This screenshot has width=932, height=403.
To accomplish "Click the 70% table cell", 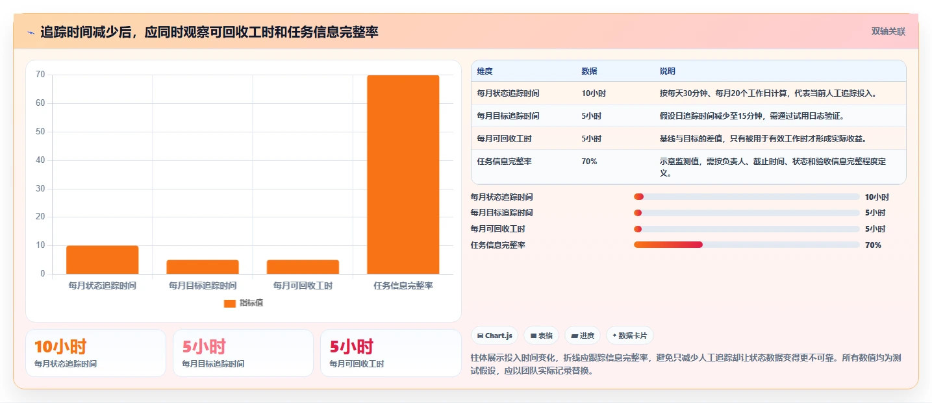I will pyautogui.click(x=589, y=162).
